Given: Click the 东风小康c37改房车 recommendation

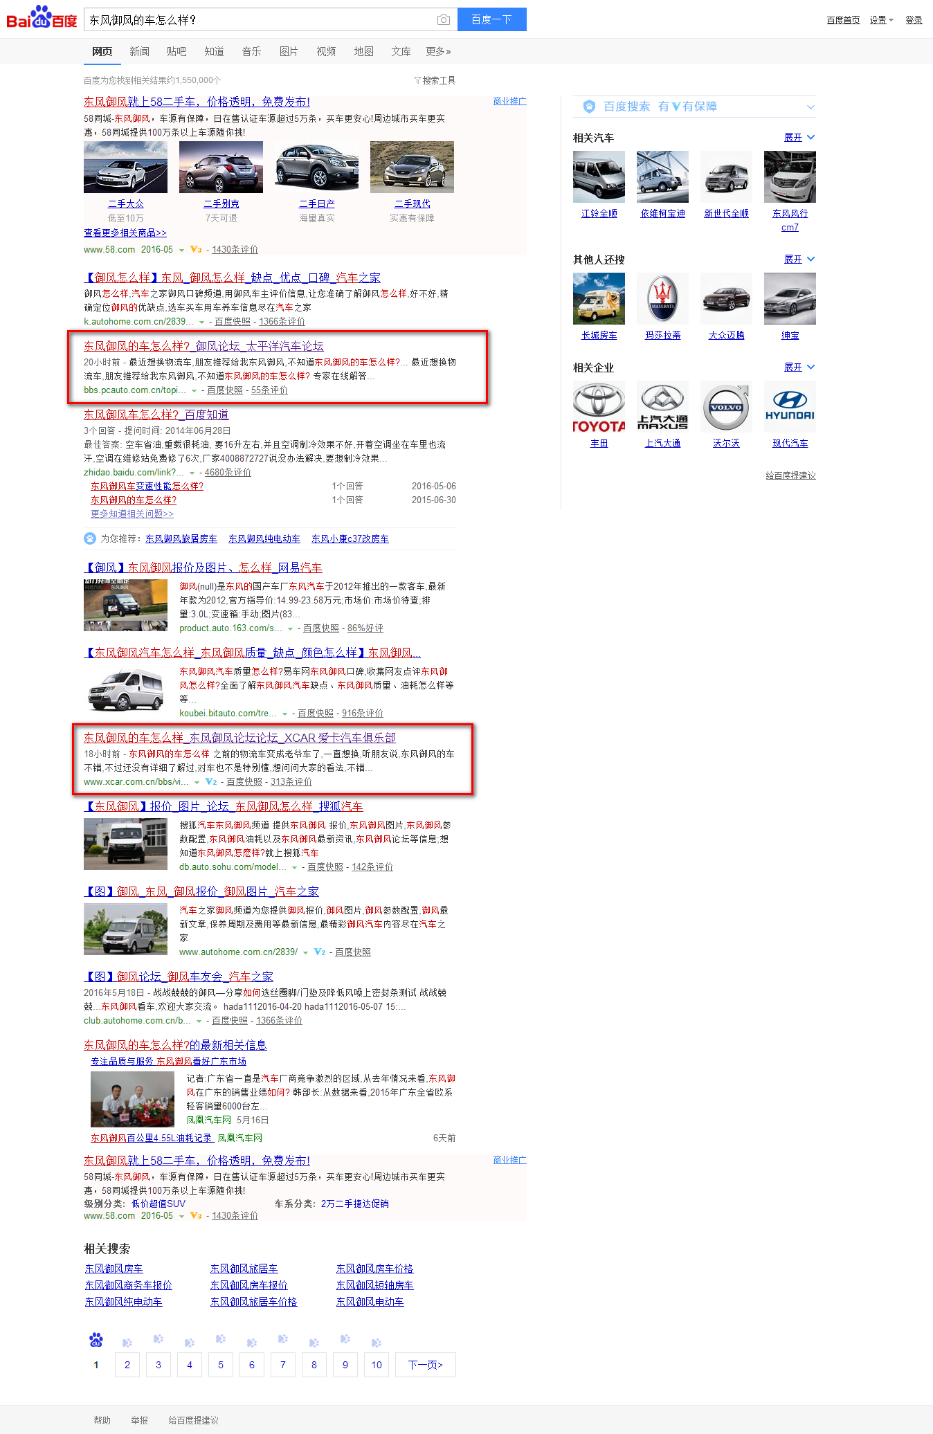Looking at the screenshot, I should [x=350, y=539].
